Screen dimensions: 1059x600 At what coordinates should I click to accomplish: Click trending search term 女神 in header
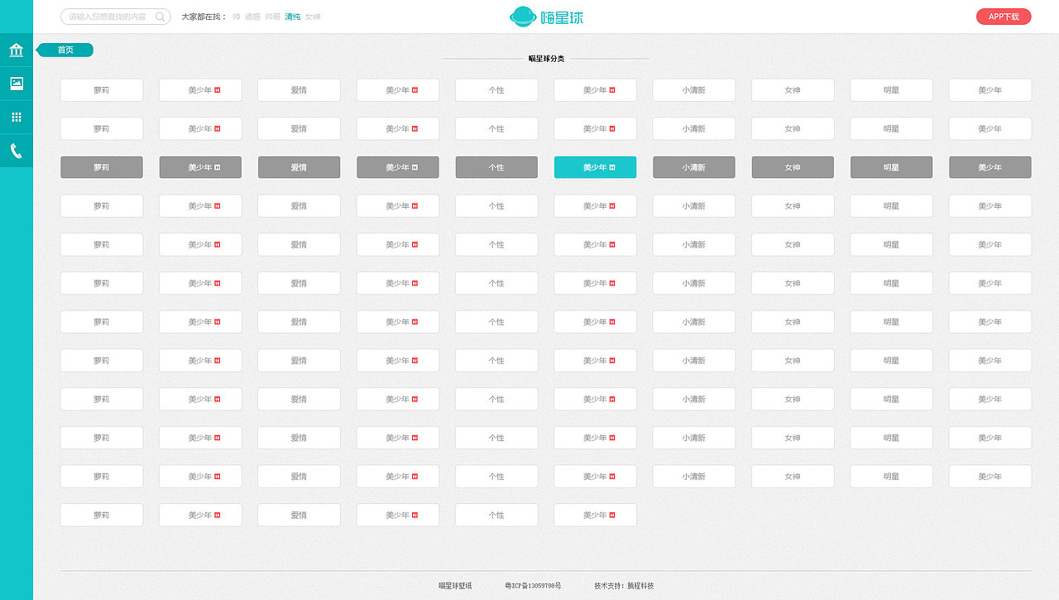313,17
